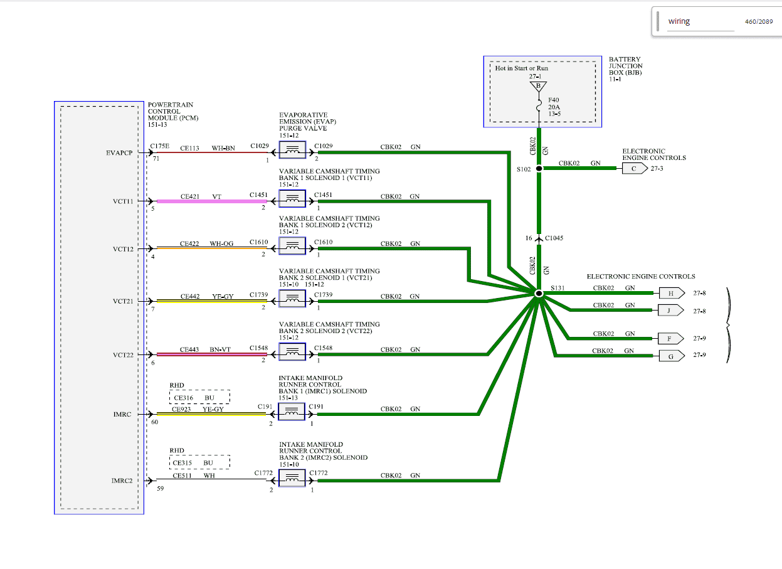The height and width of the screenshot is (569, 782).
Task: Click the dashed RHD CE315 BU box
Action: click(x=199, y=462)
